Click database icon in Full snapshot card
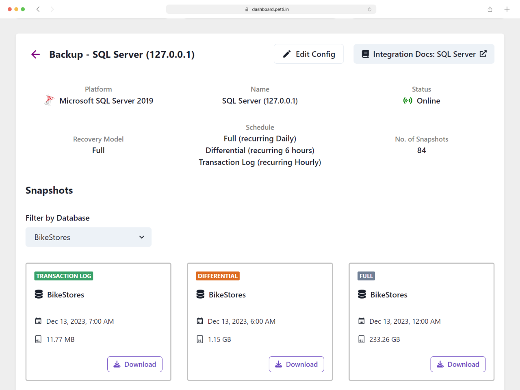520x390 pixels. [362, 294]
